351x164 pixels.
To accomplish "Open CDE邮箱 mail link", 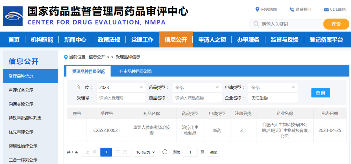I will coord(334,9).
